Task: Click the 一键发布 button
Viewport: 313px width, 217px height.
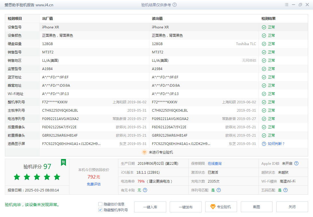Action: point(186,207)
